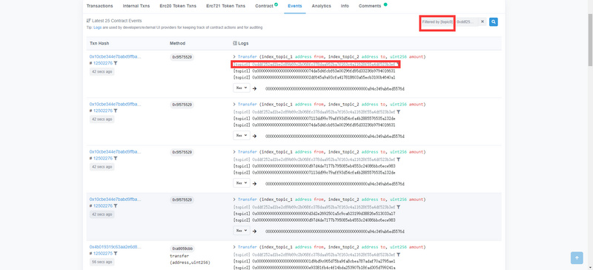
Task: Click filter icon beside block 12502275
Action: (x=116, y=254)
